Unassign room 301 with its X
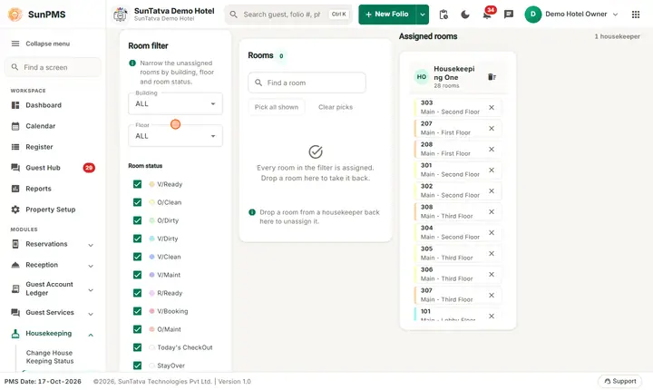The image size is (653, 390). (x=492, y=170)
